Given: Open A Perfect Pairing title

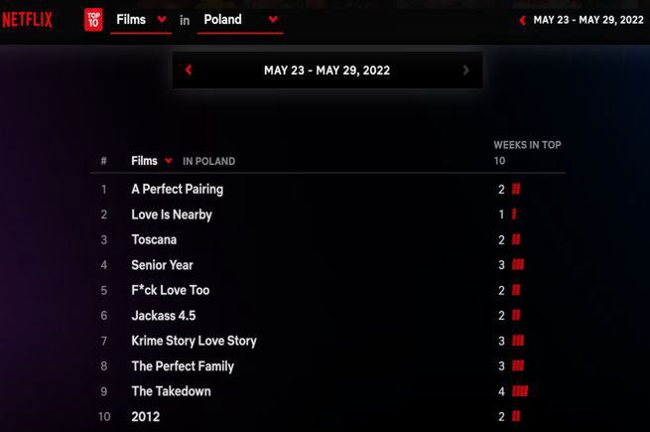Looking at the screenshot, I should point(177,190).
